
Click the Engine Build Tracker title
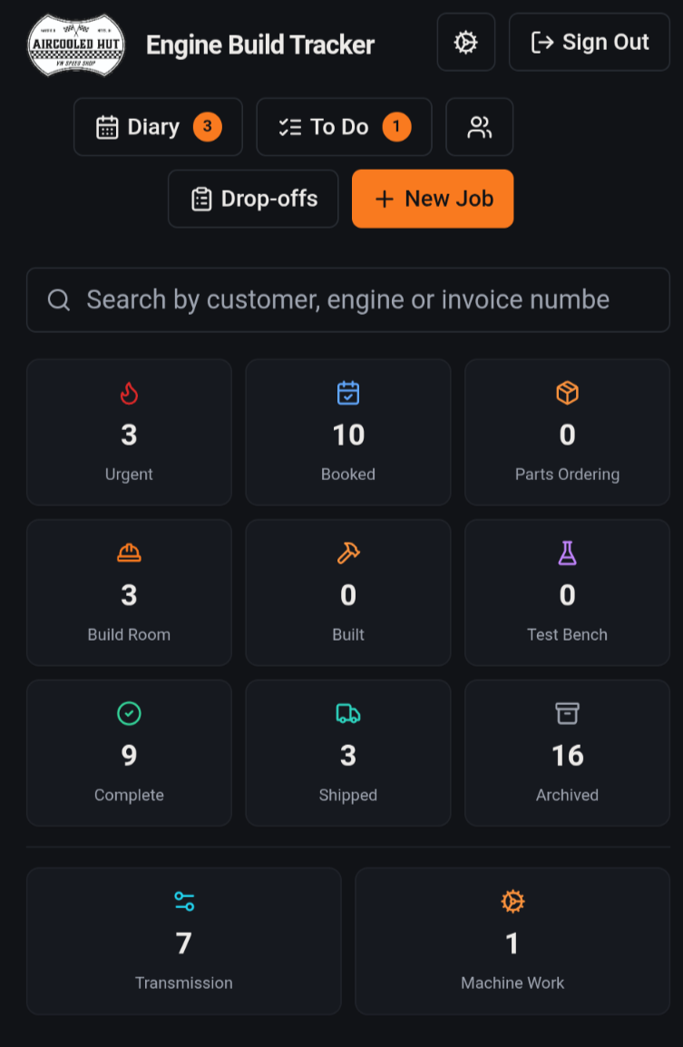pos(259,45)
